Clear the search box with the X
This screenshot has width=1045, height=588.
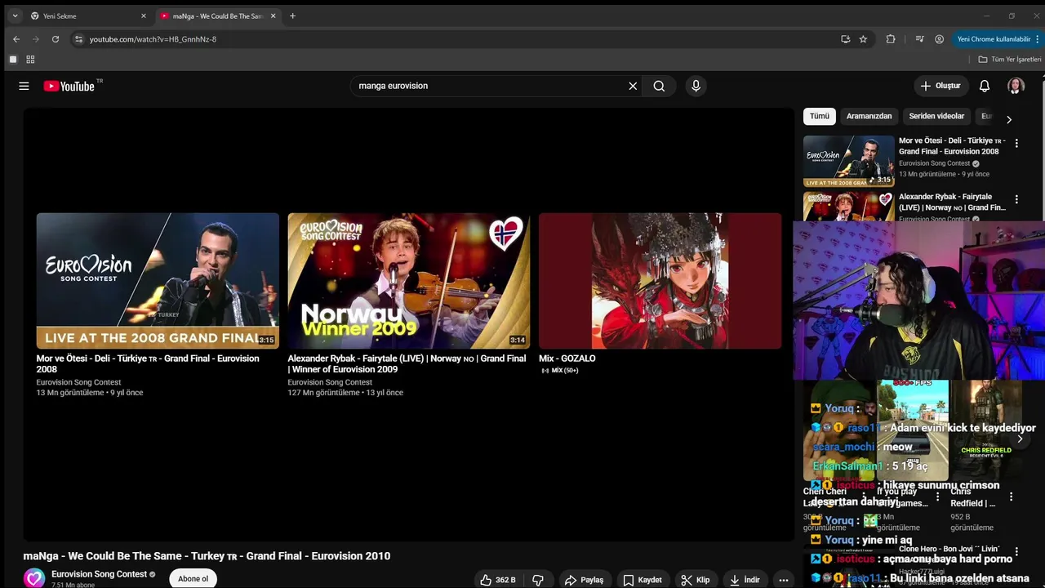633,86
